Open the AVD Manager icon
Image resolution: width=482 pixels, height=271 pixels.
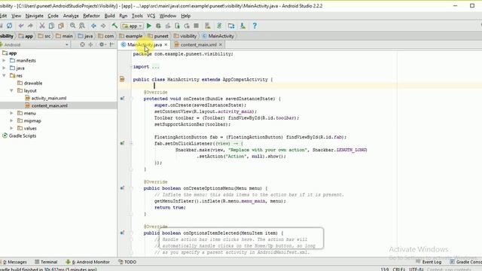click(208, 26)
